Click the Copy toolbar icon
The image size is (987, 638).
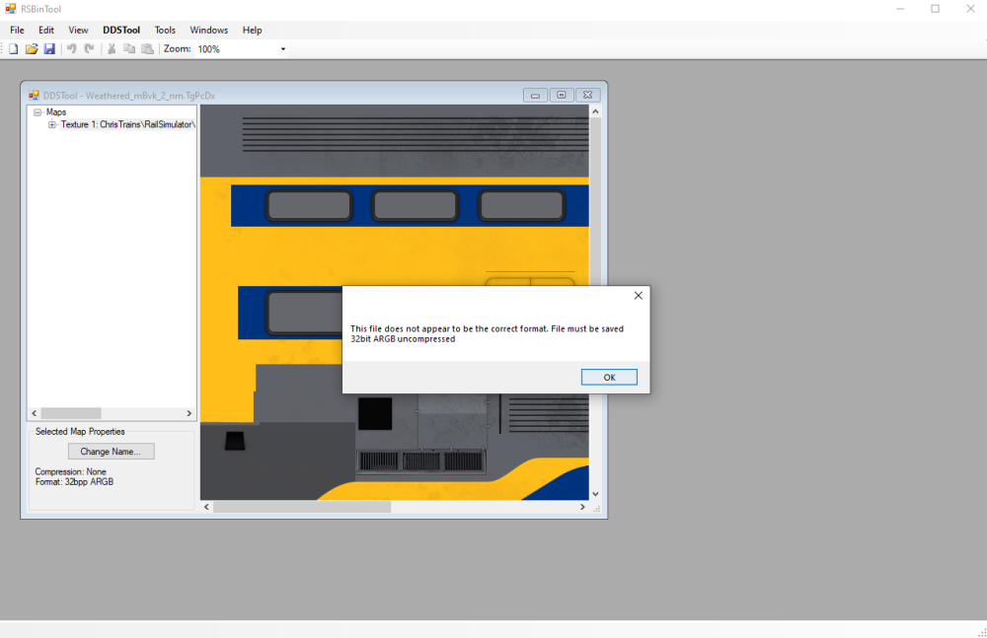click(129, 49)
